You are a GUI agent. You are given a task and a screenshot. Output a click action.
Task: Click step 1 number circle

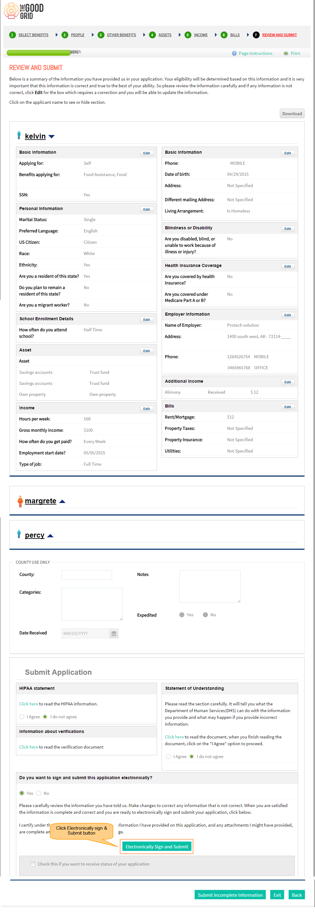pyautogui.click(x=13, y=35)
